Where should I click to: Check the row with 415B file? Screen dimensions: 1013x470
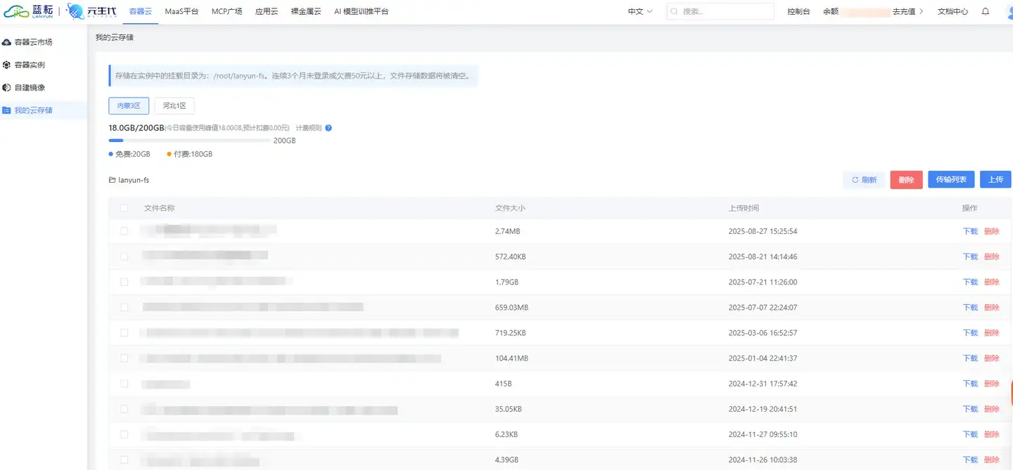click(125, 384)
